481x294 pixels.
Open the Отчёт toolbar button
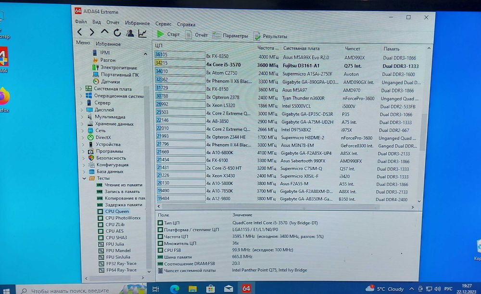pos(197,35)
